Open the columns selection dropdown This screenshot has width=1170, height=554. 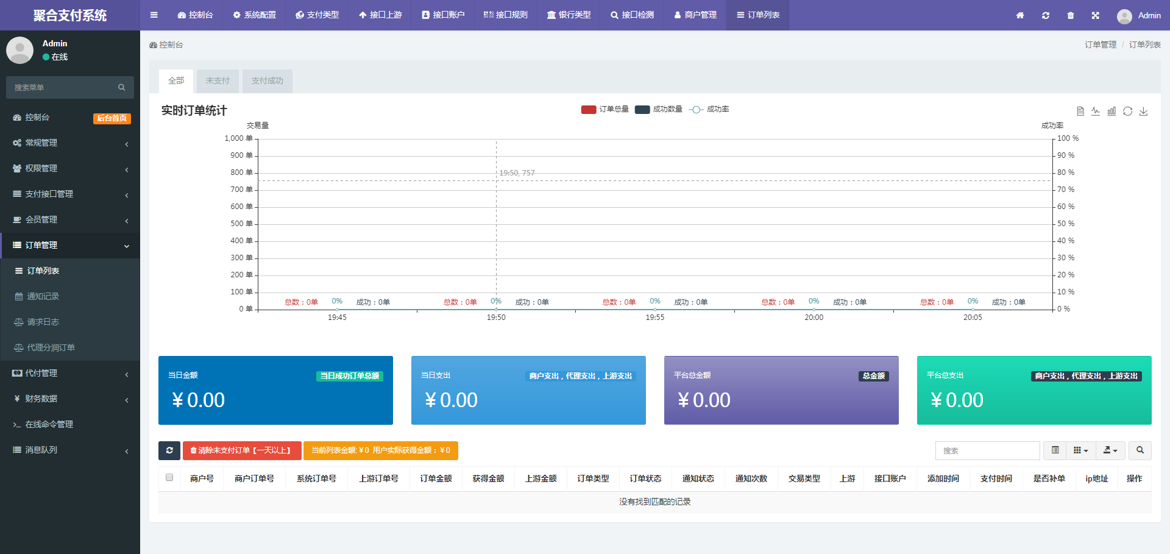(x=1080, y=450)
